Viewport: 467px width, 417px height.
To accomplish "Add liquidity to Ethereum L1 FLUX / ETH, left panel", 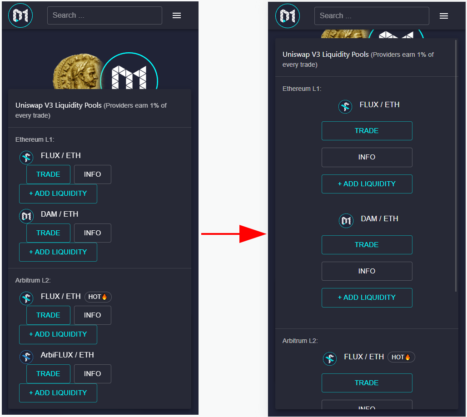I will click(x=58, y=194).
